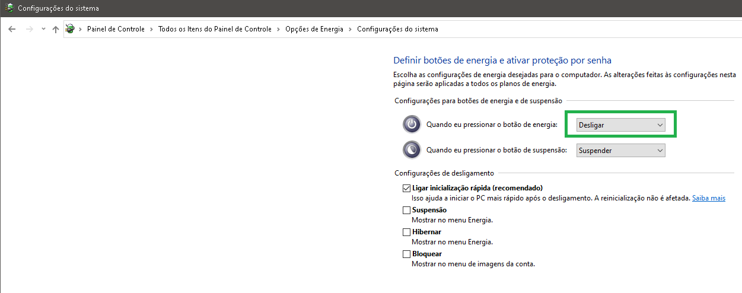This screenshot has height=293, width=742.
Task: Go to Todos os Itens do Painel breadcrumb
Action: pyautogui.click(x=215, y=29)
